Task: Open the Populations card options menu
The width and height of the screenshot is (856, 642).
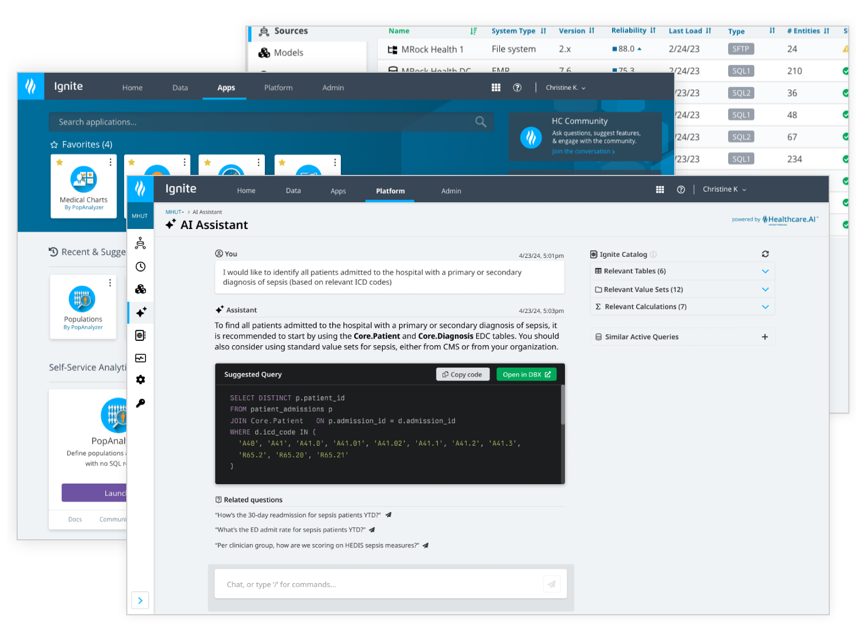Action: 110,282
